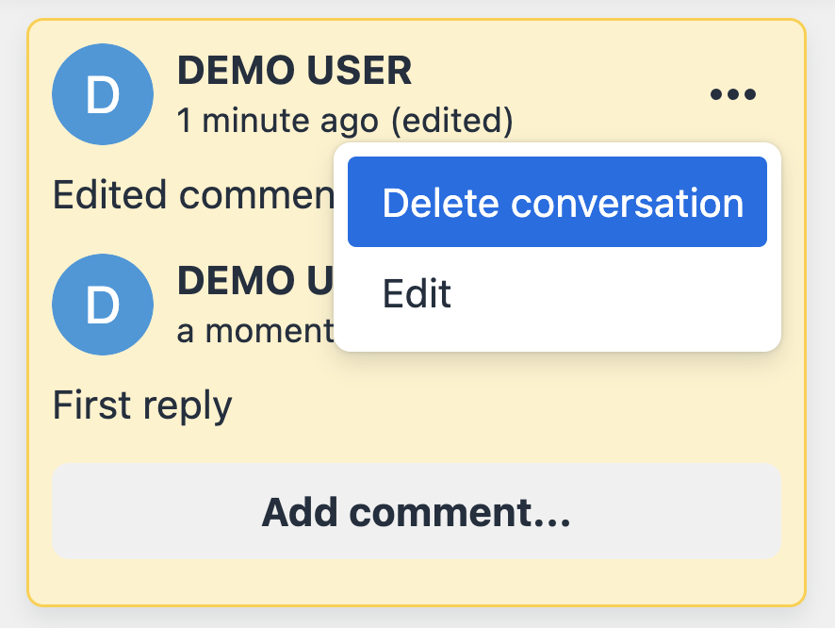Viewport: 835px width, 628px height.
Task: Click the avatar circle of the top comment author
Action: tap(103, 93)
